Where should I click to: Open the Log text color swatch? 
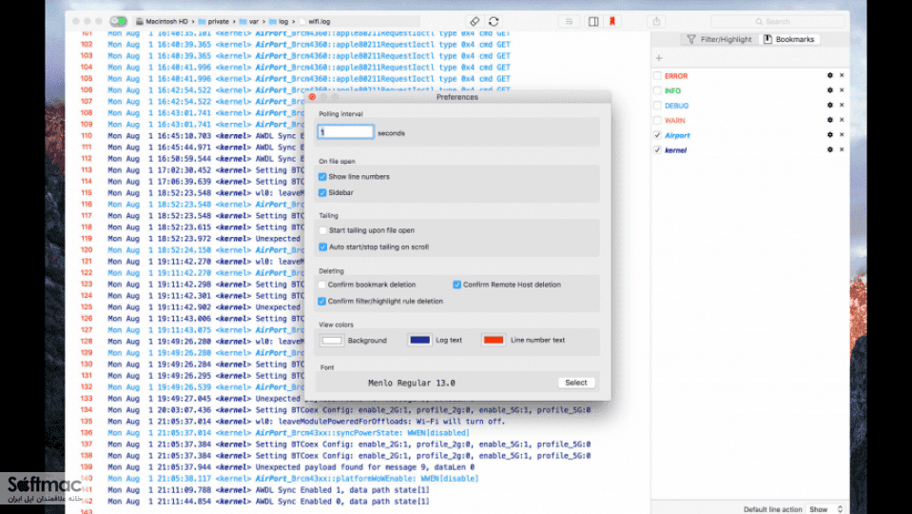[x=419, y=340]
